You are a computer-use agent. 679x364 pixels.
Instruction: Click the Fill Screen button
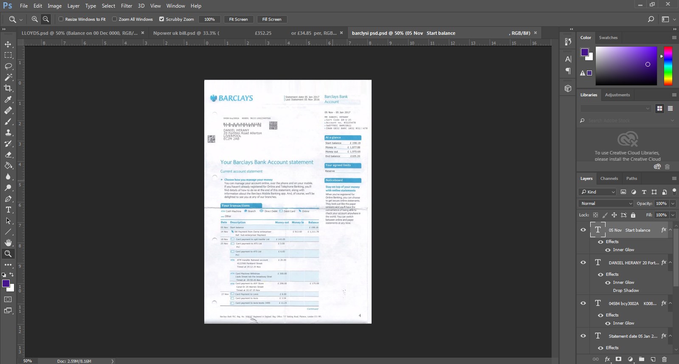[x=272, y=19]
